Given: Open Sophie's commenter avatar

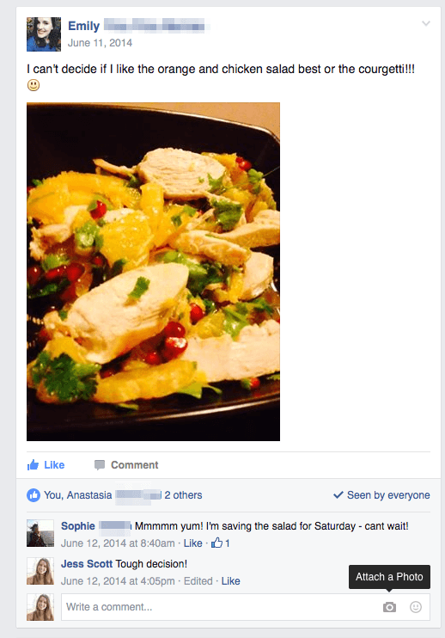Looking at the screenshot, I should [40, 533].
